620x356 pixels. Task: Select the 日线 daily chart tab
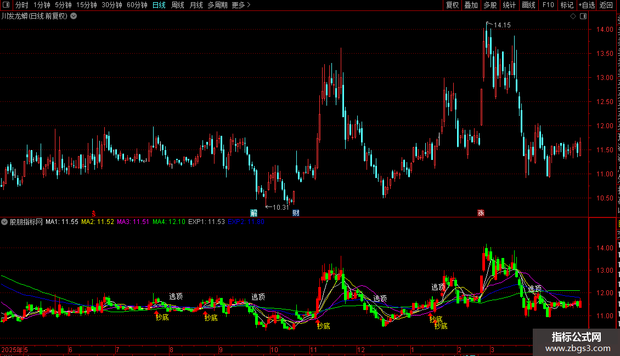[x=159, y=5]
